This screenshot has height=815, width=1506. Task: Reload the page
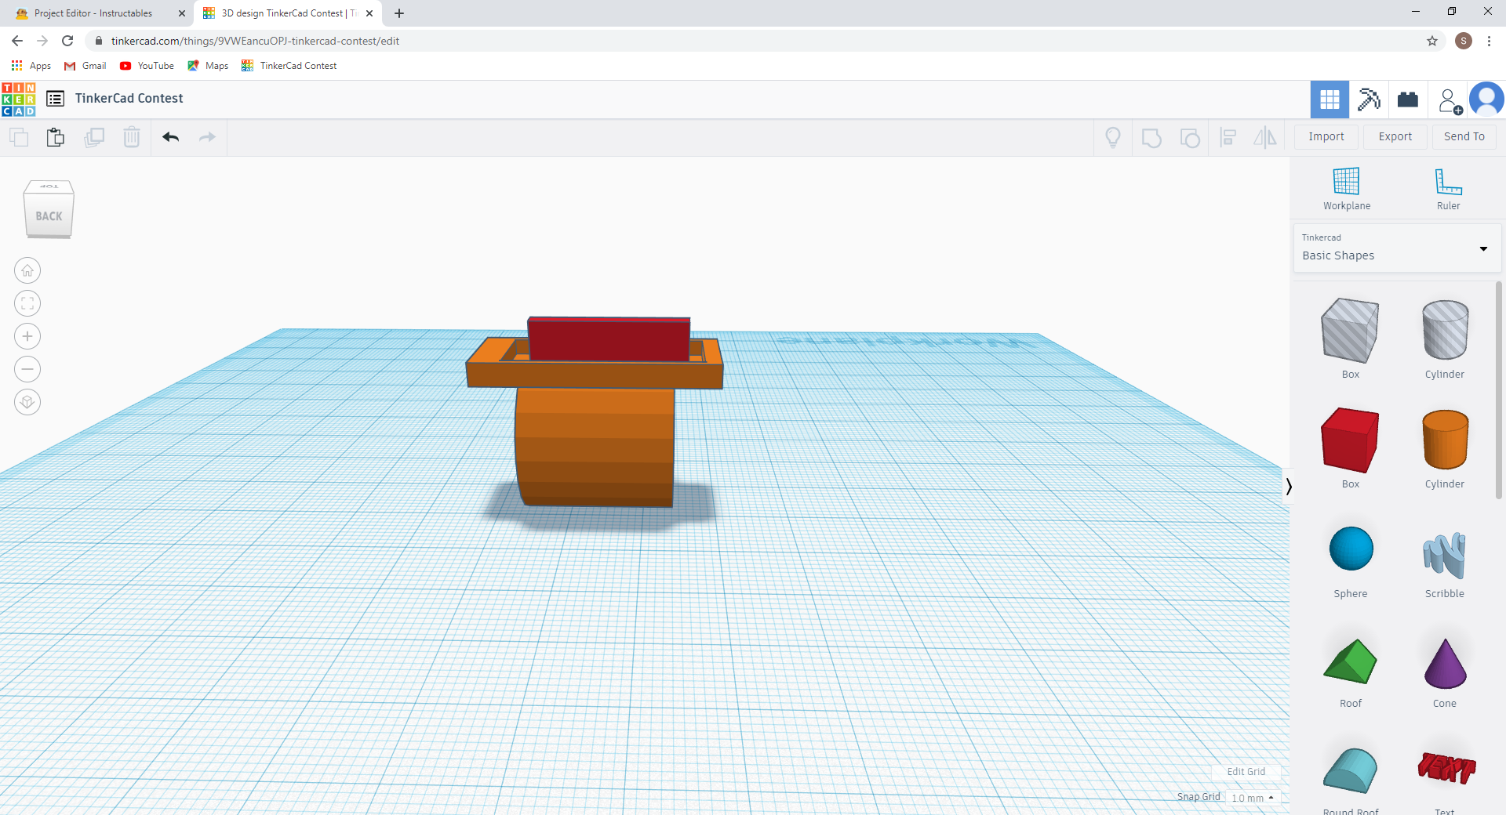point(67,41)
